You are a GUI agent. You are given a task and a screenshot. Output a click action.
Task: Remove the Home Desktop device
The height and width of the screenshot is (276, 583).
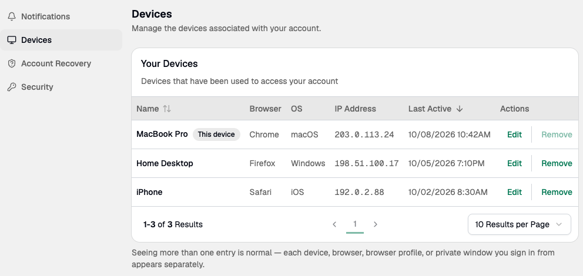tap(557, 163)
